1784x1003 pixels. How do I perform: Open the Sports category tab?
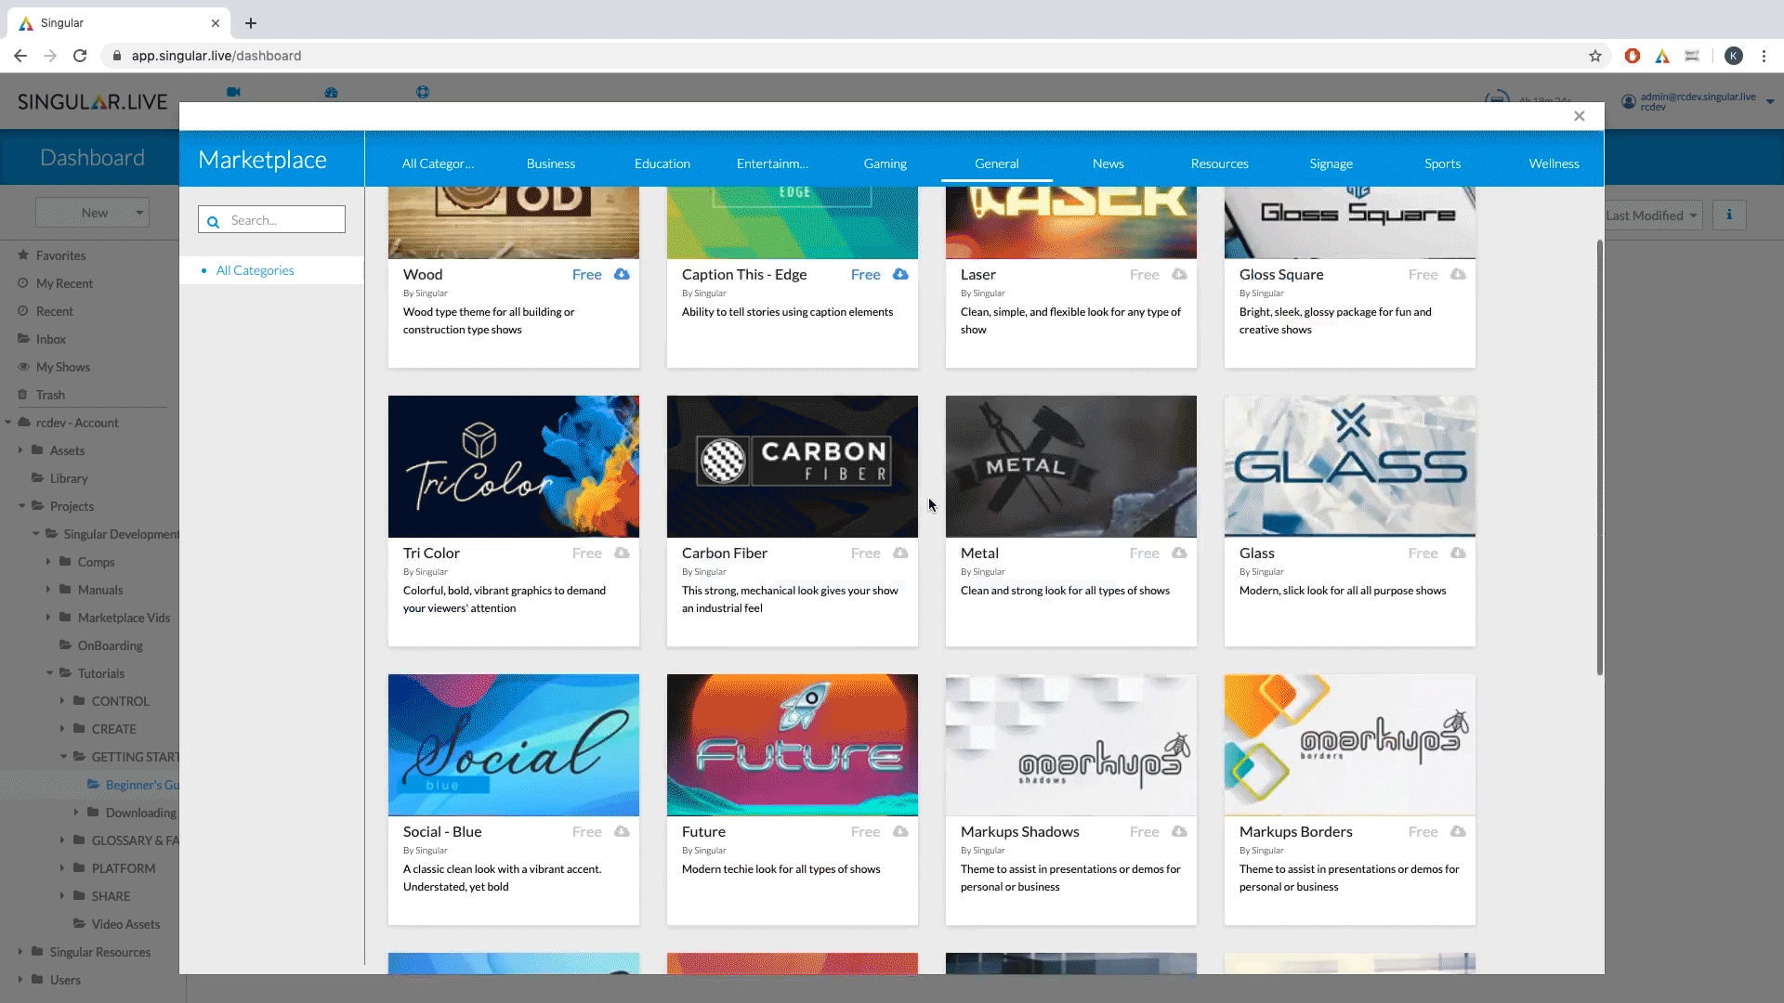point(1443,163)
